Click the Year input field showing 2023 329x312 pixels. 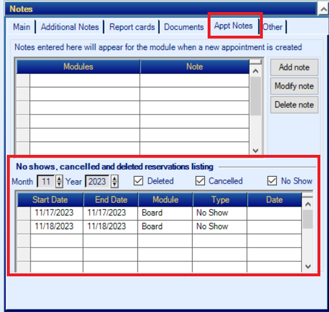[97, 181]
